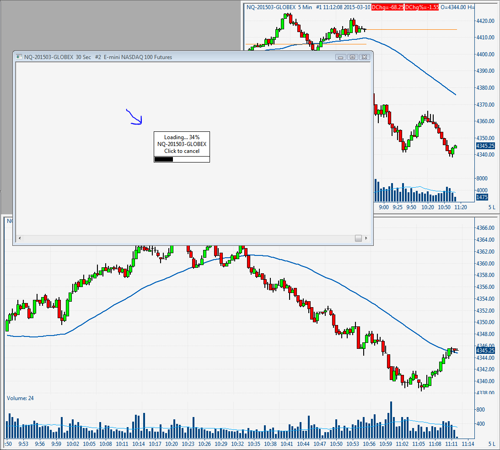The height and width of the screenshot is (450, 500).
Task: Click the 4420.00 price label
Action: (x=485, y=21)
